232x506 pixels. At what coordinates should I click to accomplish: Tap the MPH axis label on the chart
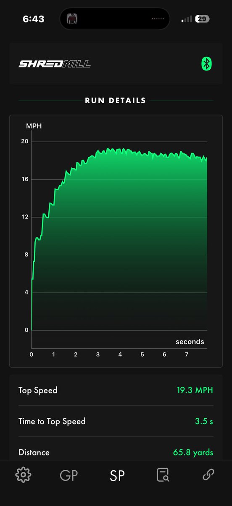pos(34,126)
